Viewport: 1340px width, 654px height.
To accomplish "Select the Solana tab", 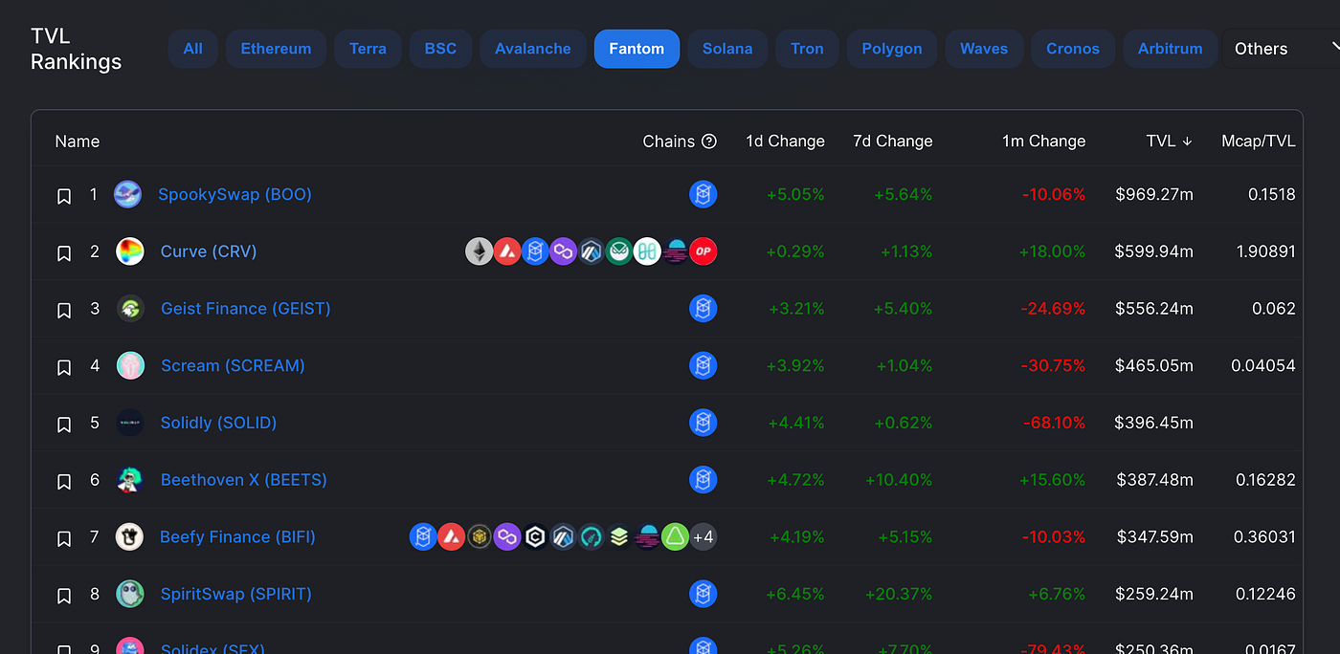I will pyautogui.click(x=727, y=49).
